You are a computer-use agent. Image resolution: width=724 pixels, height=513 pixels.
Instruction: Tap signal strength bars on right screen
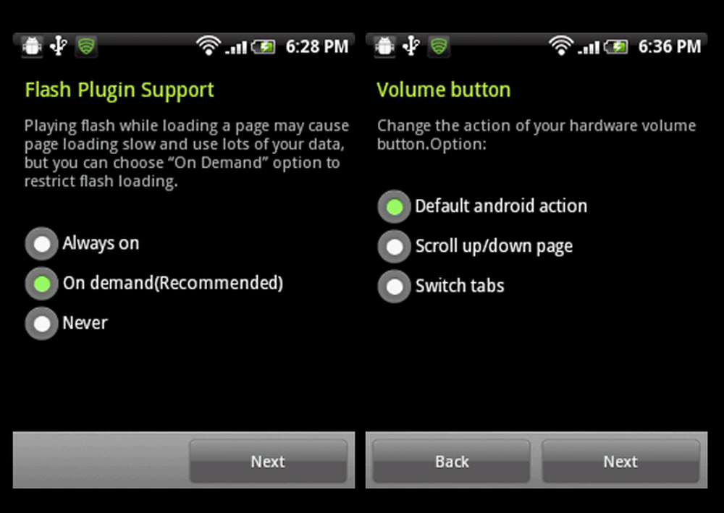tap(589, 47)
